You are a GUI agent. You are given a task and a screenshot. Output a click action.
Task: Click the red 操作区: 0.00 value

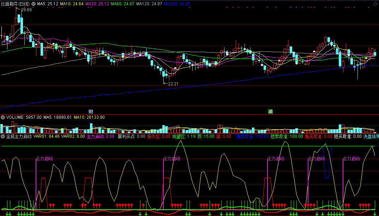click(159, 136)
